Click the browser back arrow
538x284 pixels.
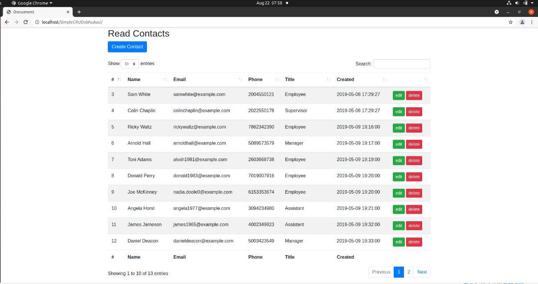[x=7, y=22]
